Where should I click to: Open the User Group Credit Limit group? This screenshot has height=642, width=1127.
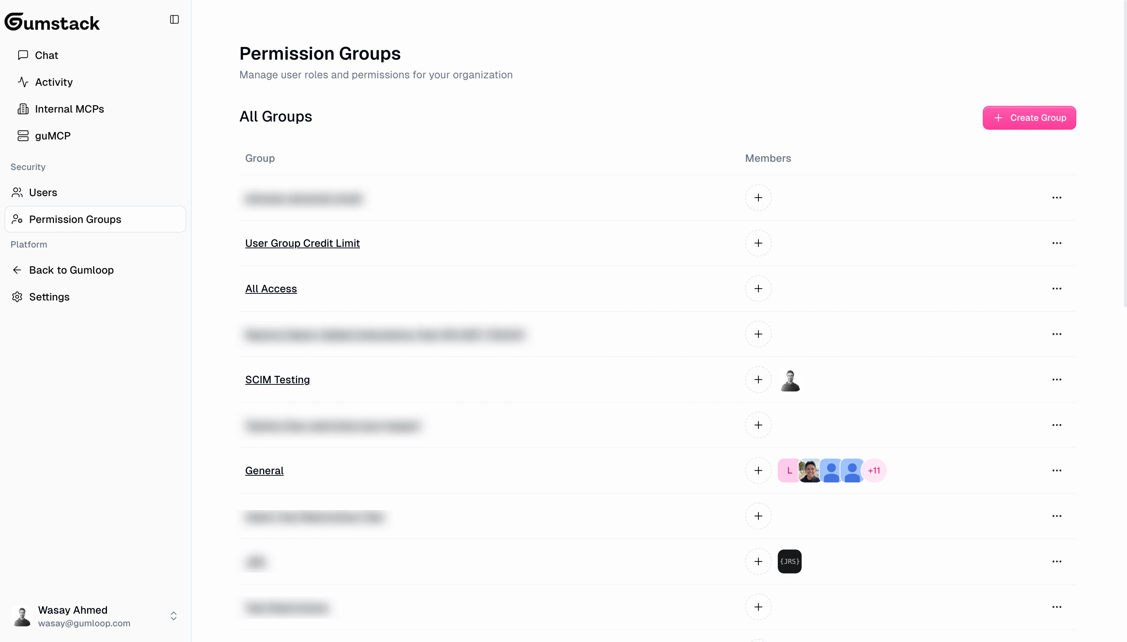[x=302, y=243]
